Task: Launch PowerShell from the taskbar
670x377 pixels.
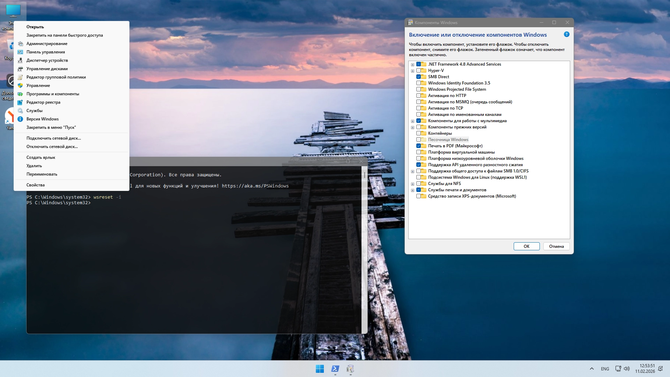Action: (335, 369)
